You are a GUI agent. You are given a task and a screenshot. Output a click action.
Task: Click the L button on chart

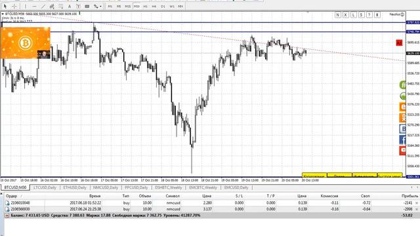click(354, 14)
